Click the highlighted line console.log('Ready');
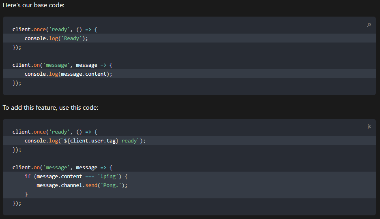Screen dimensions: 380x219 pyautogui.click(x=189, y=38)
